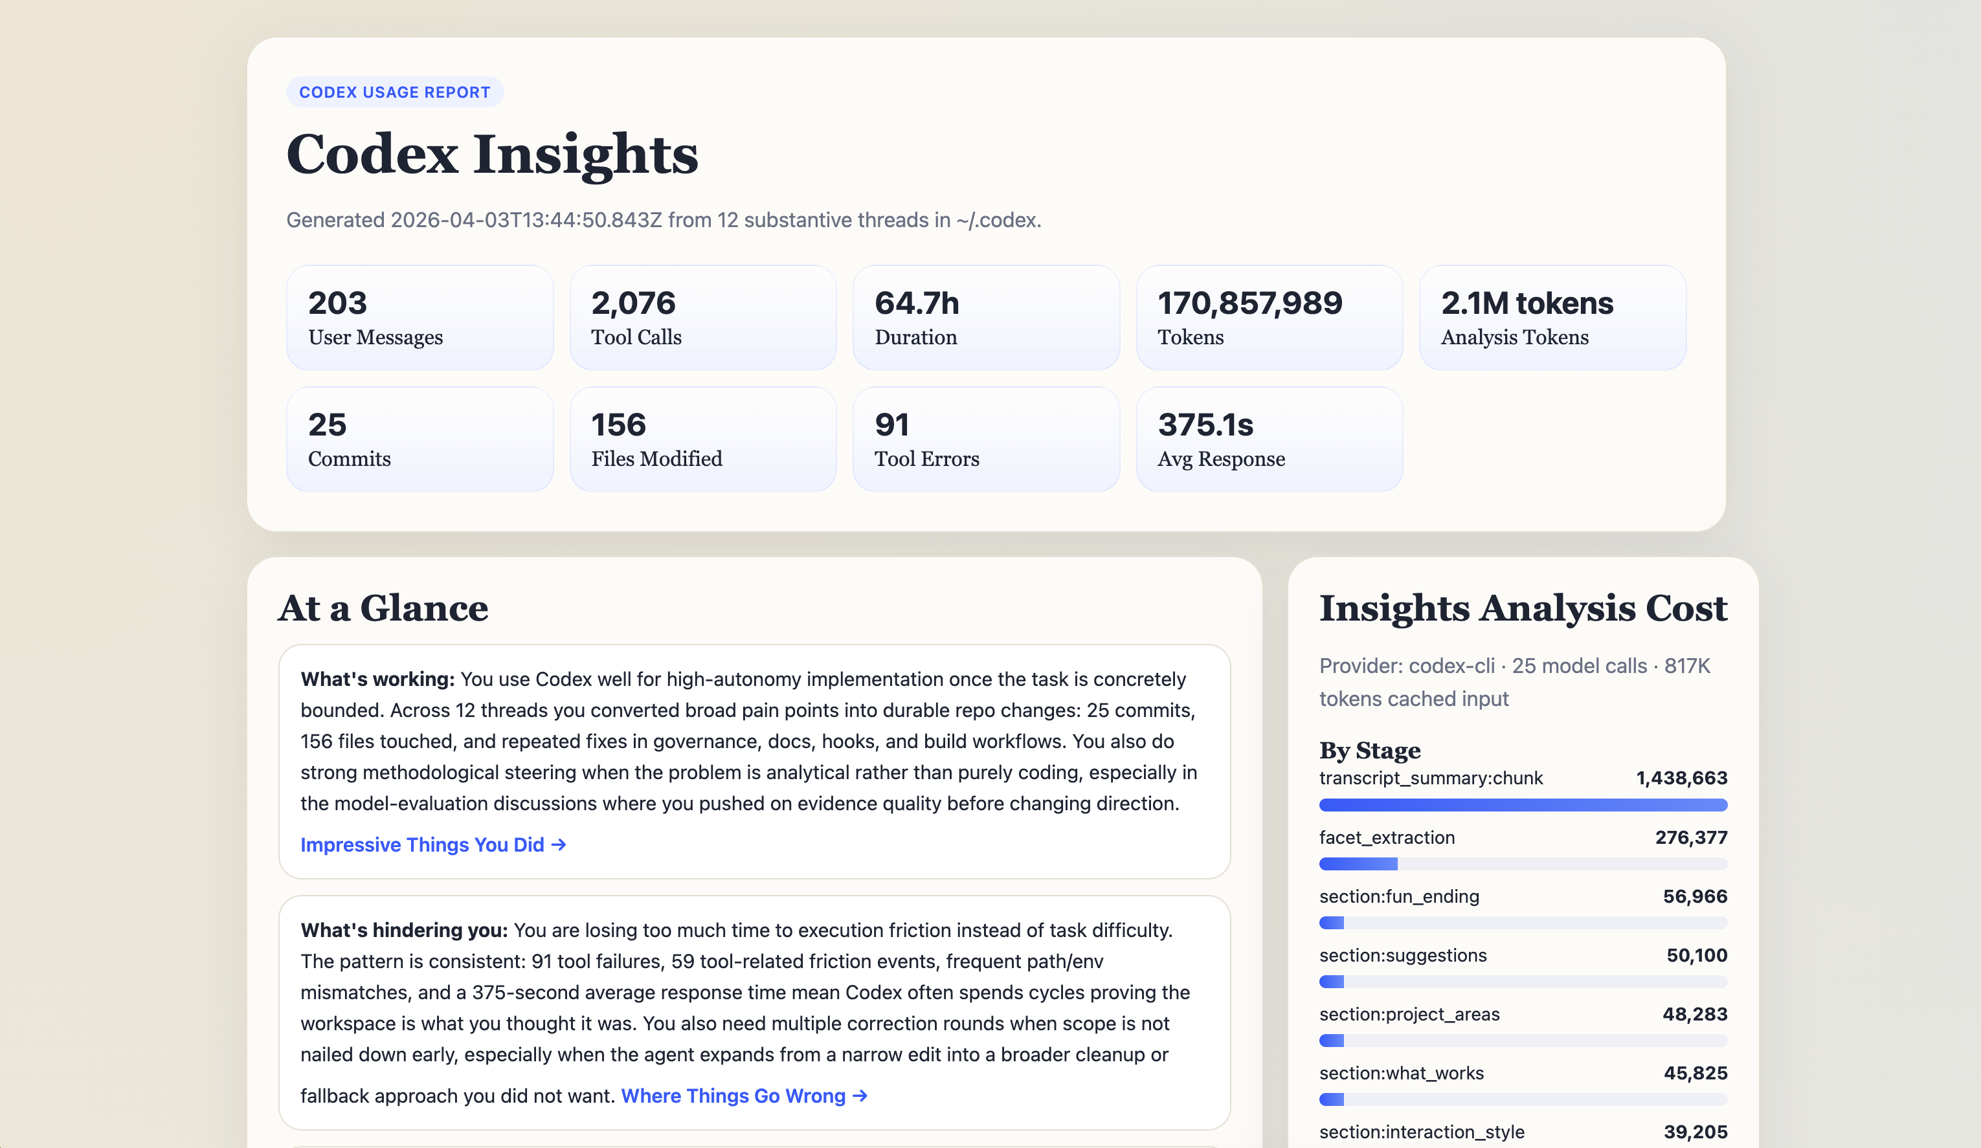Click the section:fun_ending token count
The height and width of the screenshot is (1148, 1981).
[x=1694, y=896]
